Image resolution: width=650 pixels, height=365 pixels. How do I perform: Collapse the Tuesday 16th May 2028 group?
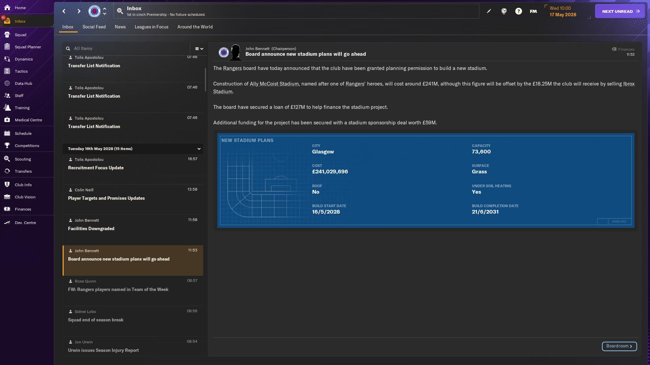coord(199,149)
